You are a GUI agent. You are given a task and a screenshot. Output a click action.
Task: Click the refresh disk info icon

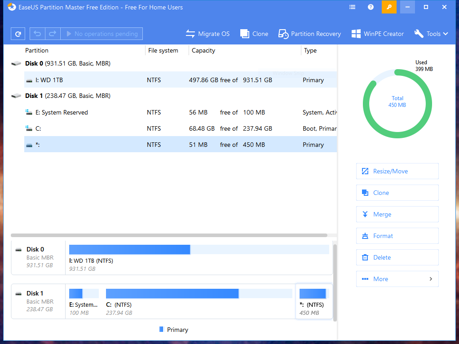click(18, 34)
